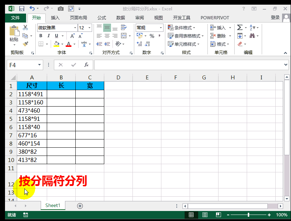Screen dimensions: 291x221
Task: Click the AutoSum sigma icon
Action: (240, 28)
